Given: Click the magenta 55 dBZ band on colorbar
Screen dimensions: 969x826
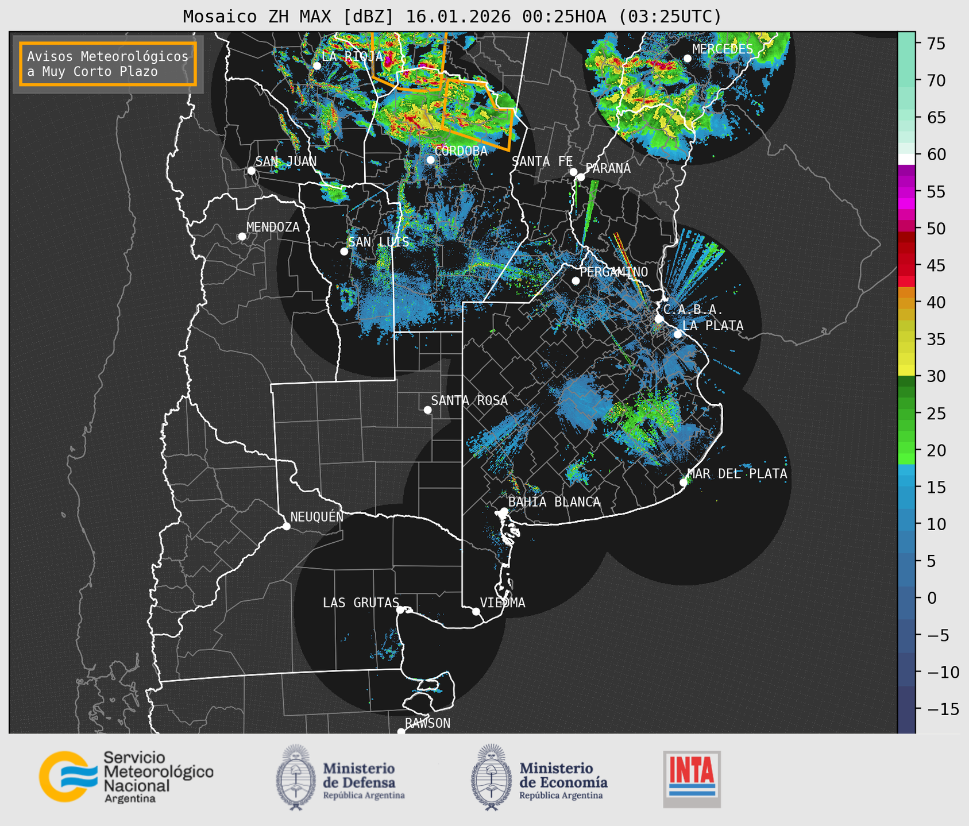Looking at the screenshot, I should (906, 192).
